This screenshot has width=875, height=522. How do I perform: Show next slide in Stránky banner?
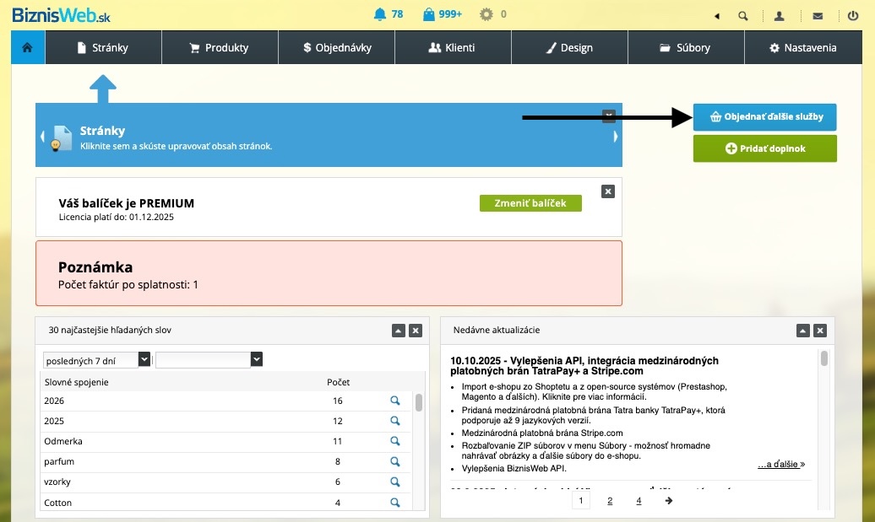(616, 136)
